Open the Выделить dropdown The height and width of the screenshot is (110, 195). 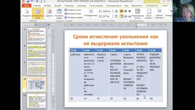(27, 14)
